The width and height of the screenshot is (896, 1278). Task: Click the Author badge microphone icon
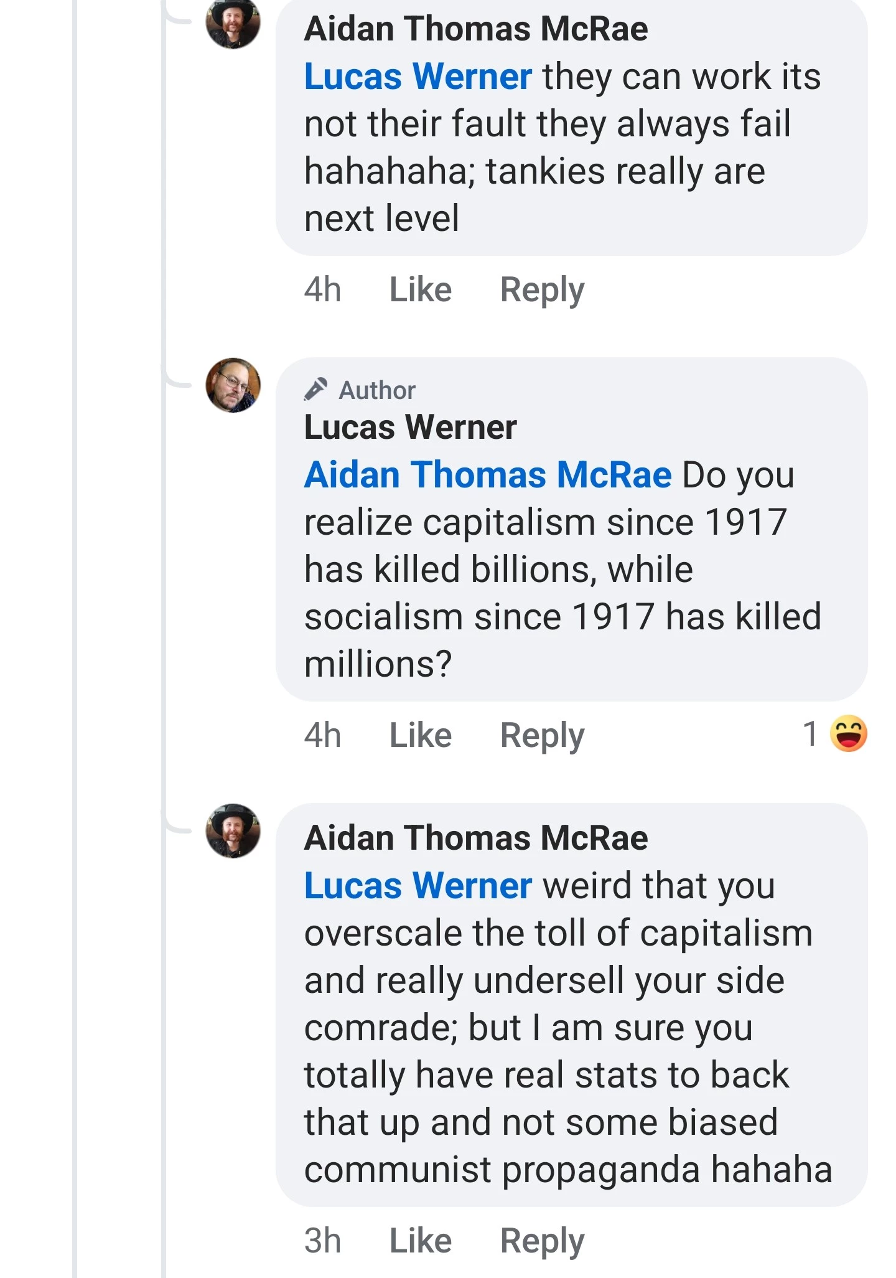point(316,389)
